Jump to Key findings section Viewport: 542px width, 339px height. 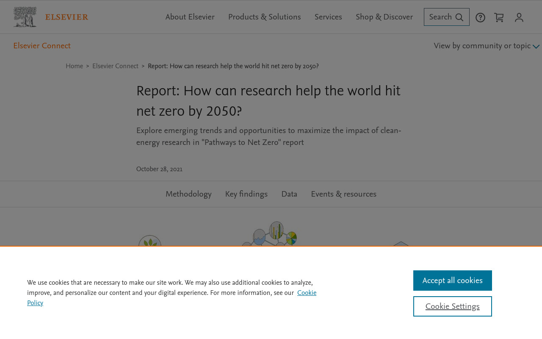(246, 194)
